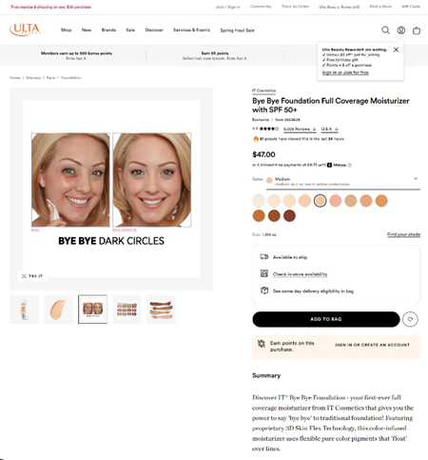Select the pink-toned shade swatch
Screen dimensions: 428x460
336,201
